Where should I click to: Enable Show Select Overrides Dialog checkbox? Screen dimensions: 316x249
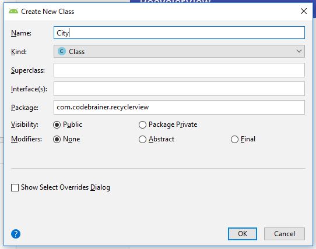(x=15, y=187)
